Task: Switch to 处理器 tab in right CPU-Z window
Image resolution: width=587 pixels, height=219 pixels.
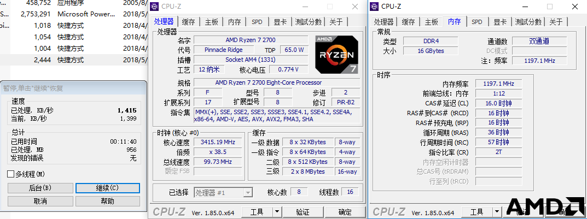Action: pyautogui.click(x=384, y=22)
